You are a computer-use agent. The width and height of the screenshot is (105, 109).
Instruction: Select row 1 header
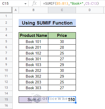pos(6,16)
